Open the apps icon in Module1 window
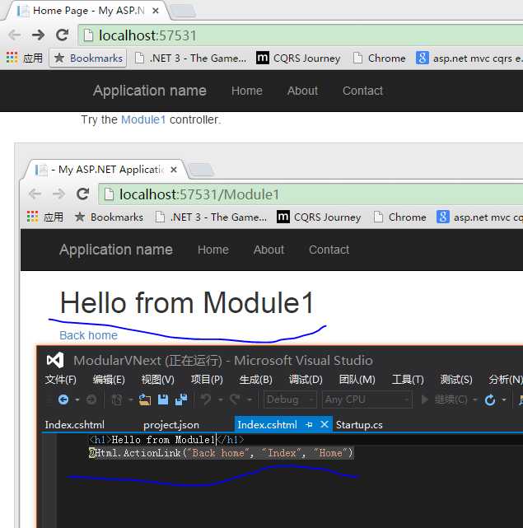Screen dimensions: 523x528 coord(32,217)
